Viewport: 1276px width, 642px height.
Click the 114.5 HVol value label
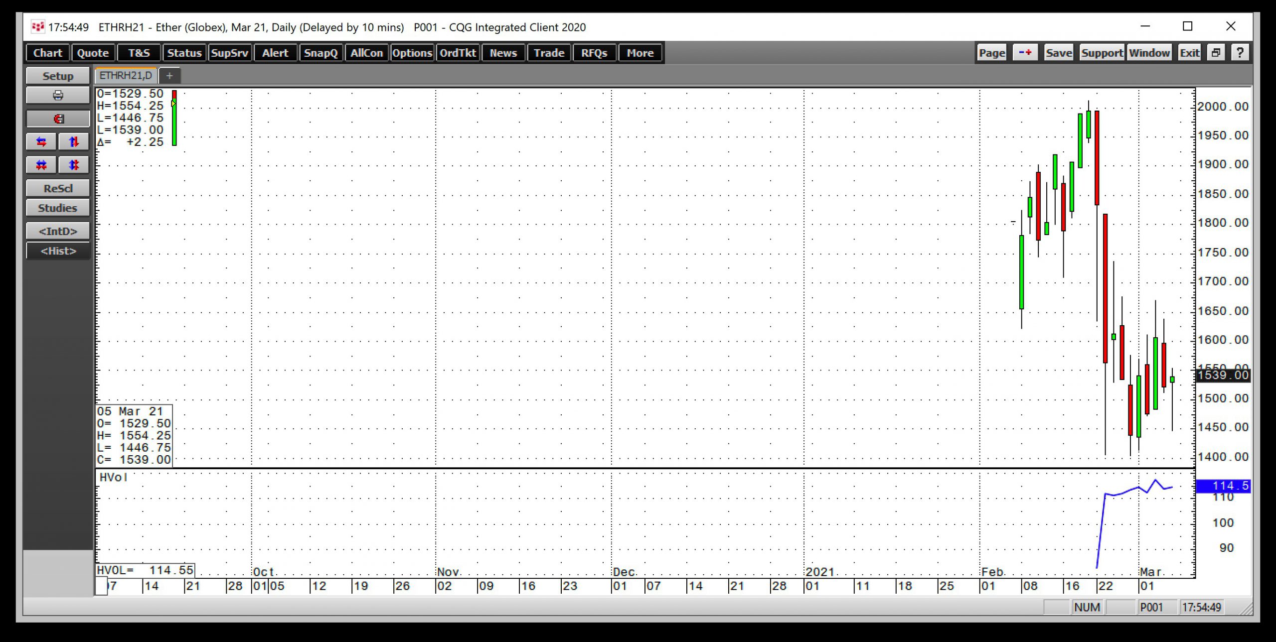click(x=1223, y=486)
